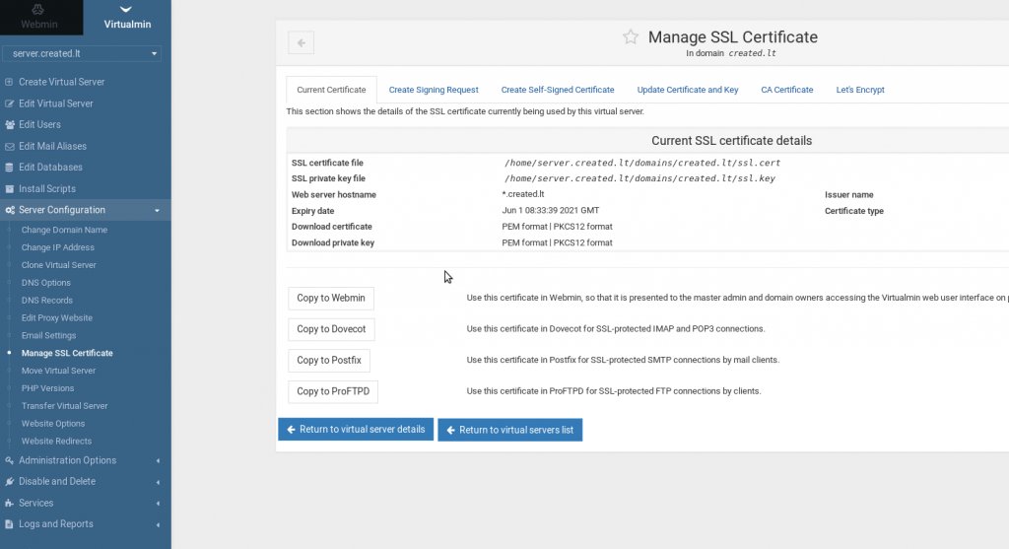Collapse the Server Configuration section arrow
The width and height of the screenshot is (1009, 549).
point(157,211)
